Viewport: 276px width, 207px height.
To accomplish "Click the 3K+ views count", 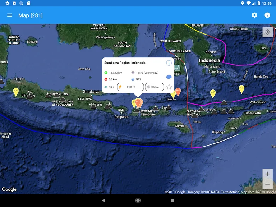I will [x=111, y=87].
